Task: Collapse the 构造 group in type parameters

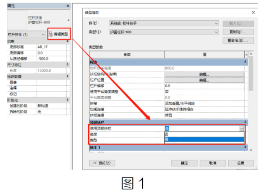Action: pos(246,62)
